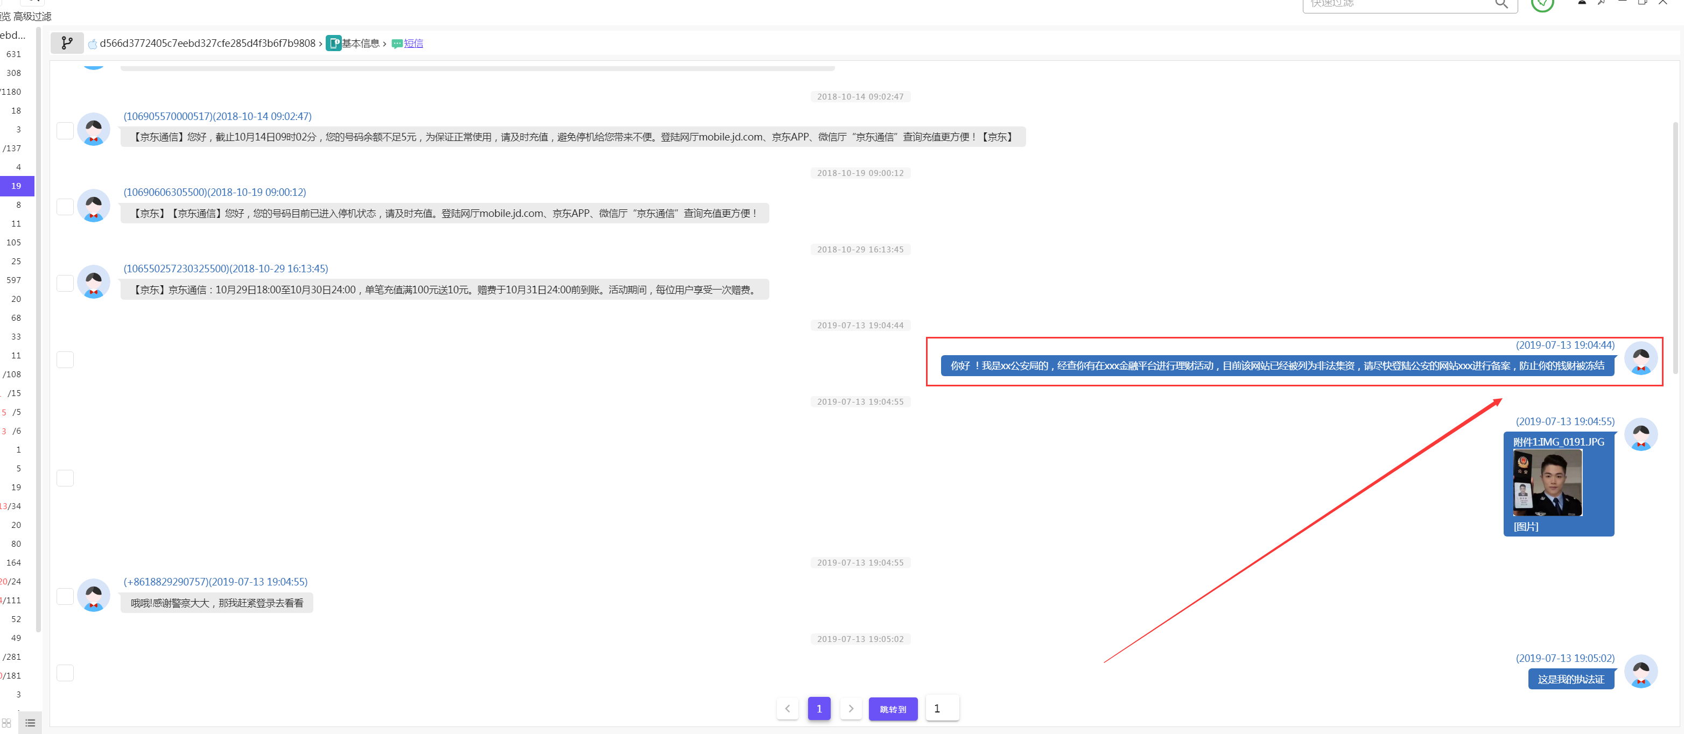Click the pin icon in top bar
Viewport: 1684px width, 734px height.
1601,3
